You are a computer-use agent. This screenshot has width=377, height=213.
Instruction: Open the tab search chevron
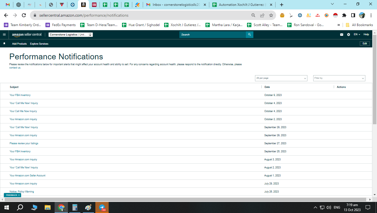click(x=333, y=4)
